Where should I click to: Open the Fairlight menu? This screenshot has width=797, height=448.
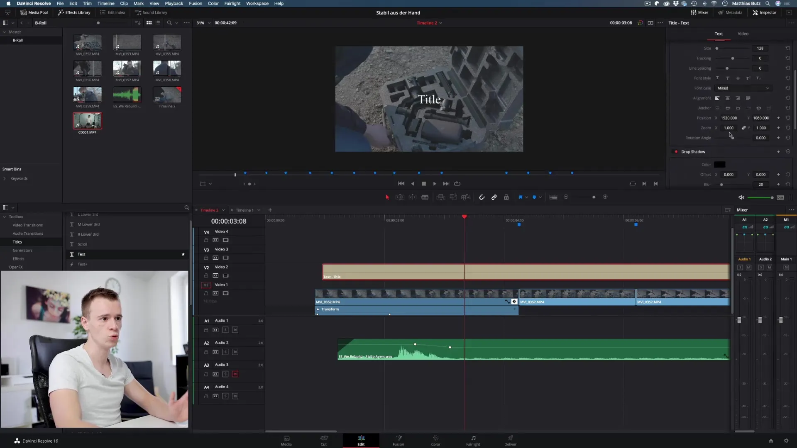[232, 3]
